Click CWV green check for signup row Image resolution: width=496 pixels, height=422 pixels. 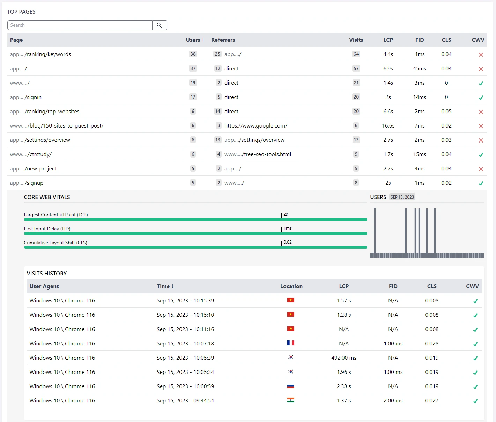(x=481, y=183)
